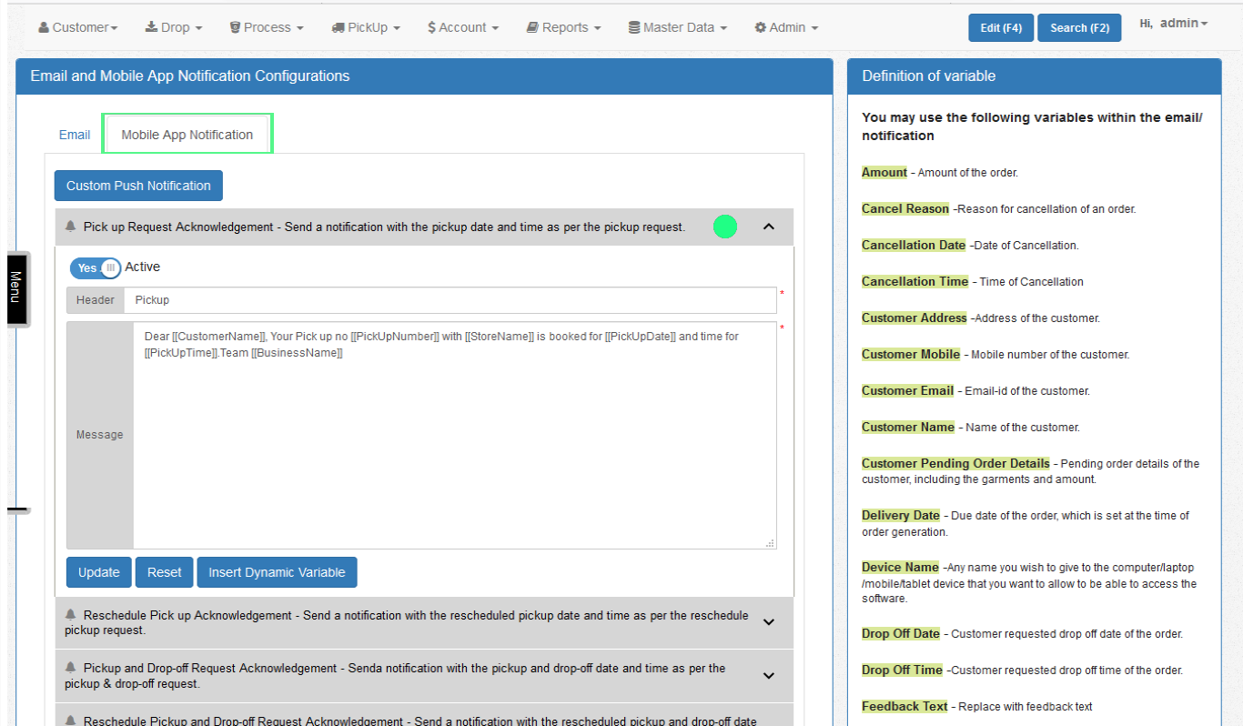1243x726 pixels.
Task: Expand the Pickup and Drop-off Request Acknowledgement section
Action: tap(769, 675)
